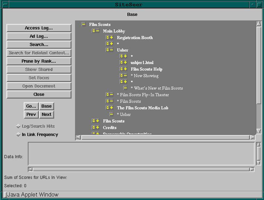Click the up/down arrow icon beside Fly-In Theater
Screen dimensions: 264x200
(x=108, y=94)
